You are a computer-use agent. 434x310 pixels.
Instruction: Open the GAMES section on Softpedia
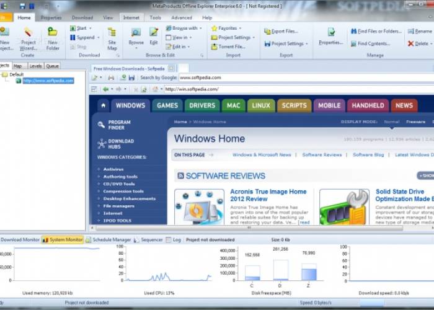point(167,105)
